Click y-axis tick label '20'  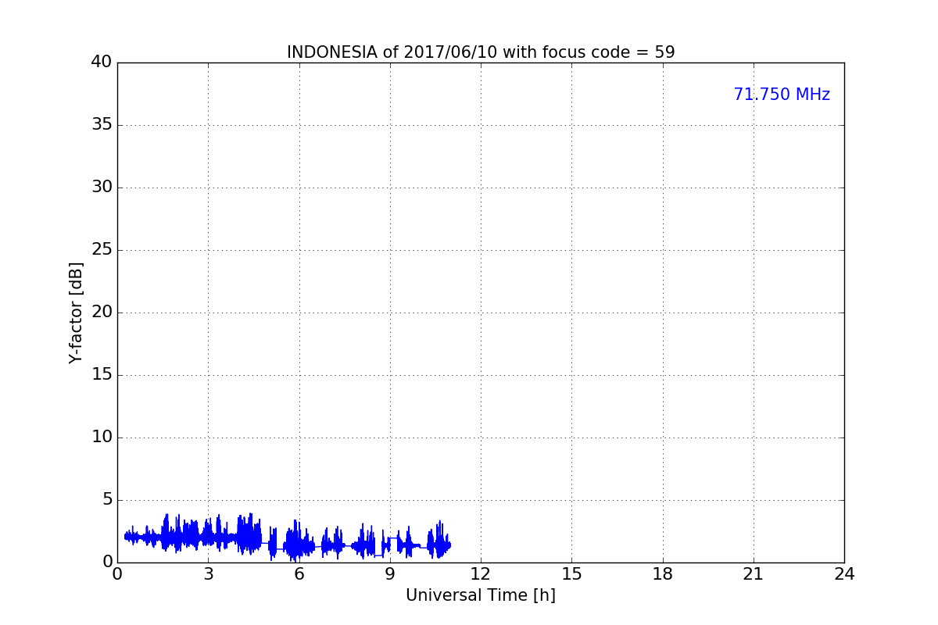102,312
